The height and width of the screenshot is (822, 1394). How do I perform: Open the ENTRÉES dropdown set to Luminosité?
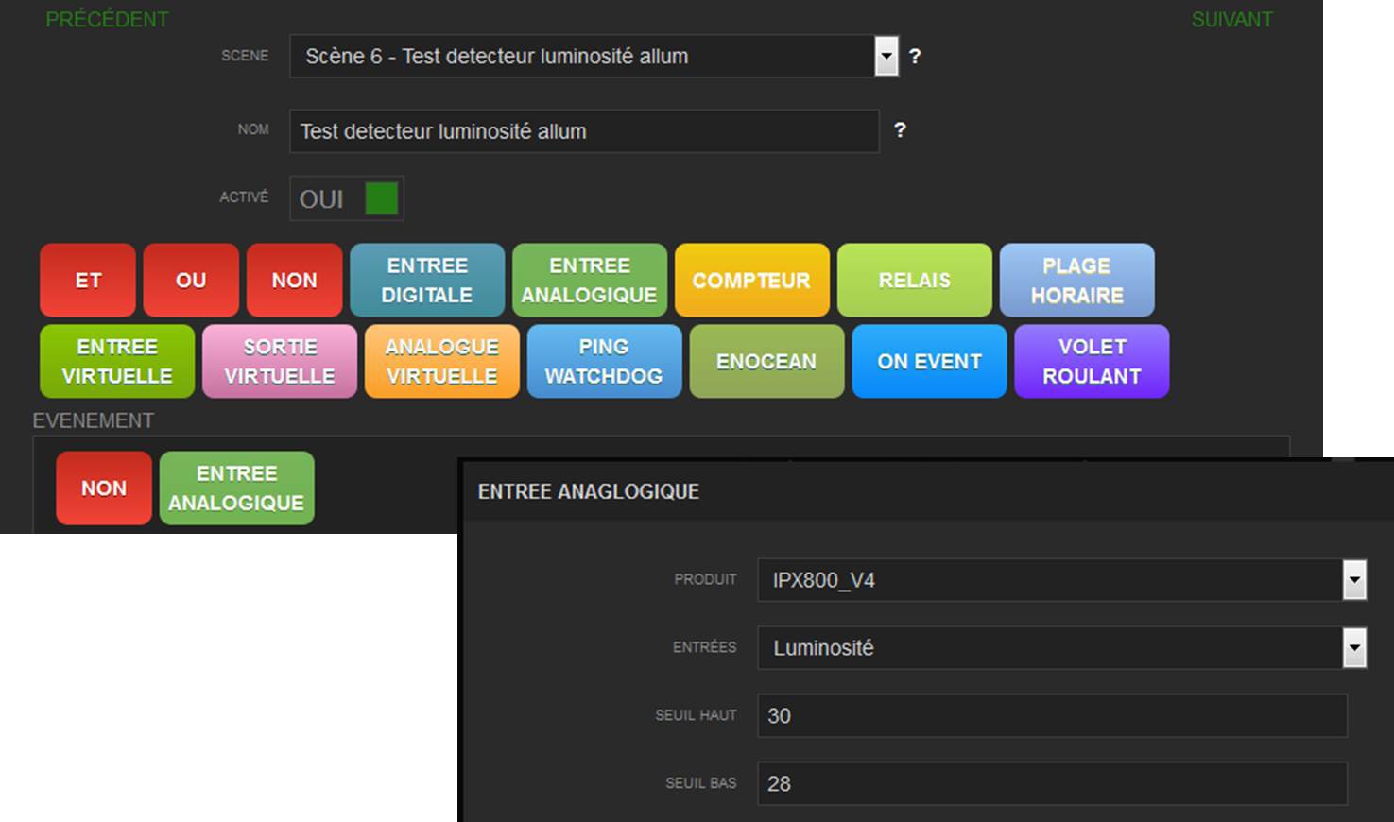coord(1354,648)
